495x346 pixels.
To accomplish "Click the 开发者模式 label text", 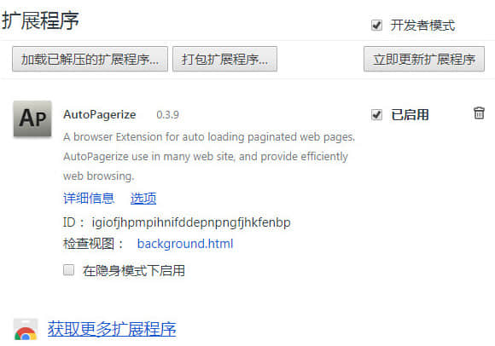I will (422, 26).
